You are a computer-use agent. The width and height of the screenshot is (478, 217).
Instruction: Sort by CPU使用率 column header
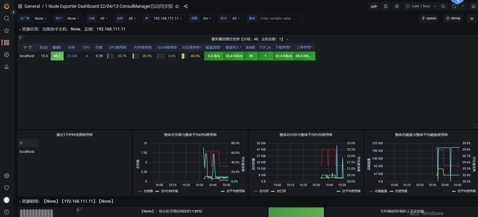(118, 47)
